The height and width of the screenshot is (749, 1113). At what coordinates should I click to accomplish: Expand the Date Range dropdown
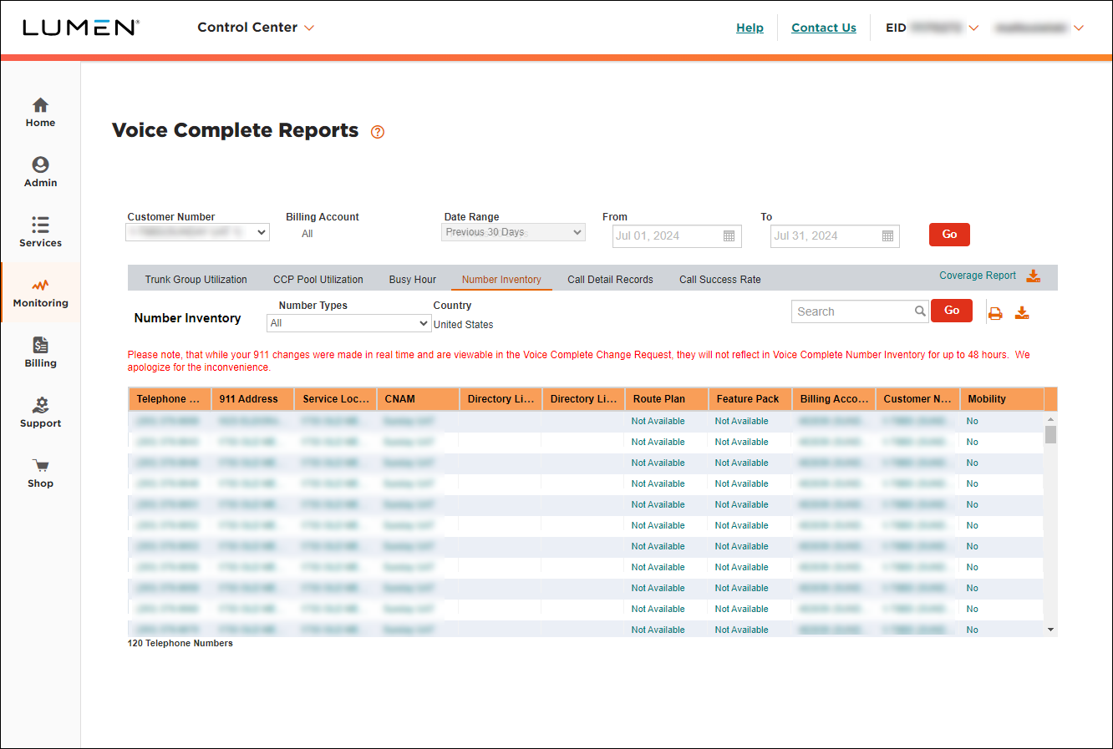(512, 231)
